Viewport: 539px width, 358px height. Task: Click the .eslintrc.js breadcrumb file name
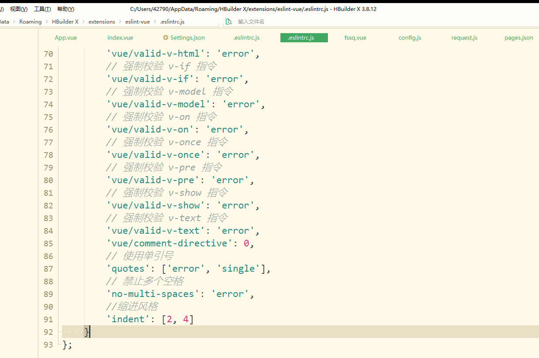[172, 22]
